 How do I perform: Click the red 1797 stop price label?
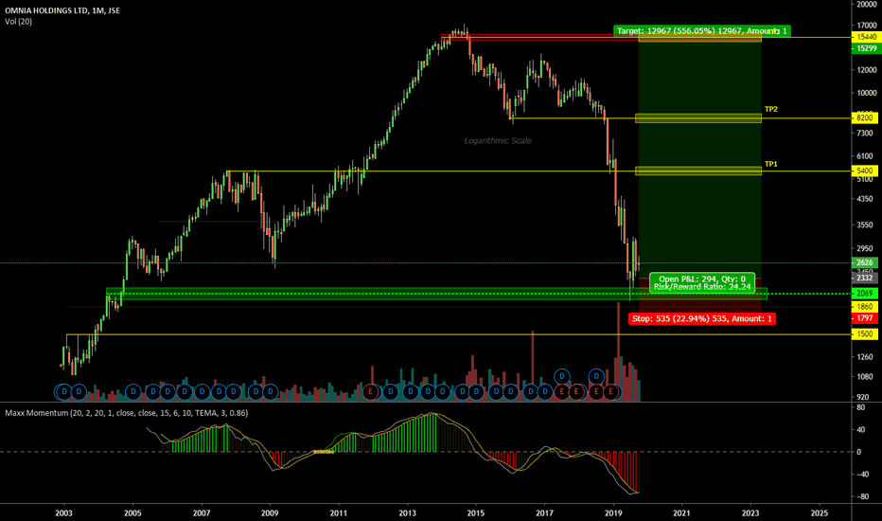(865, 318)
